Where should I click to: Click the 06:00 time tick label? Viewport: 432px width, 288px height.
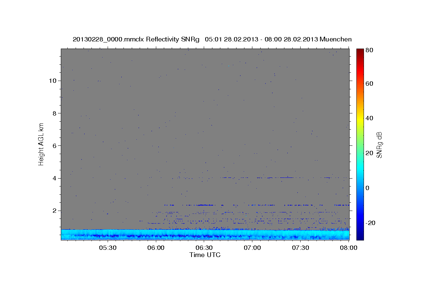[156, 248]
